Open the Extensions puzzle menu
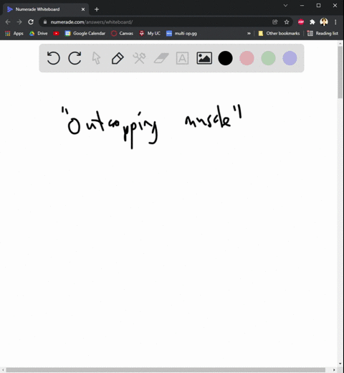This screenshot has height=373, width=344. (x=312, y=22)
